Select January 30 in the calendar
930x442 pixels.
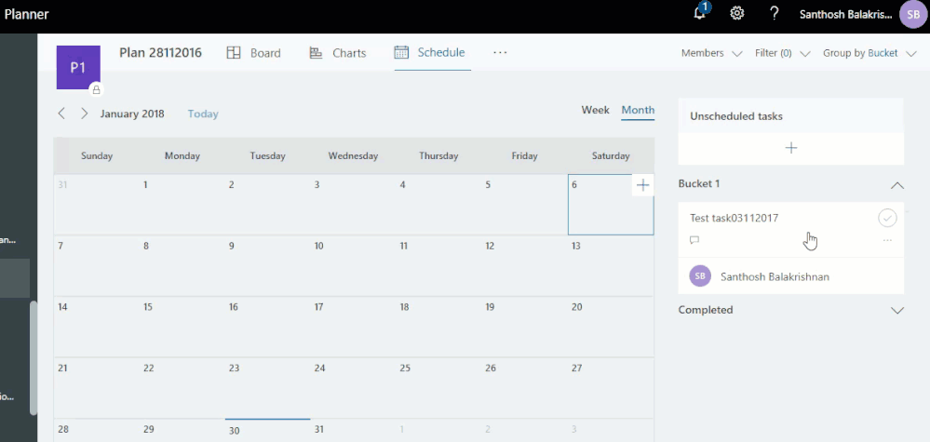pyautogui.click(x=267, y=431)
